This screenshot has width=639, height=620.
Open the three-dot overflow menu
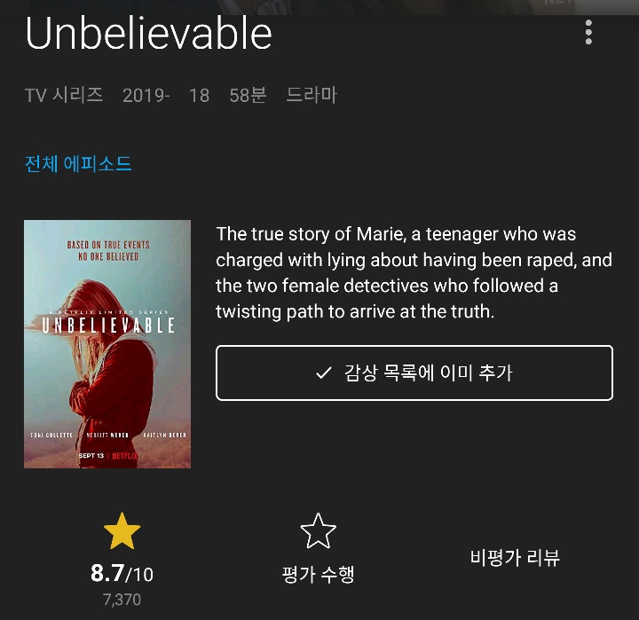pos(588,32)
